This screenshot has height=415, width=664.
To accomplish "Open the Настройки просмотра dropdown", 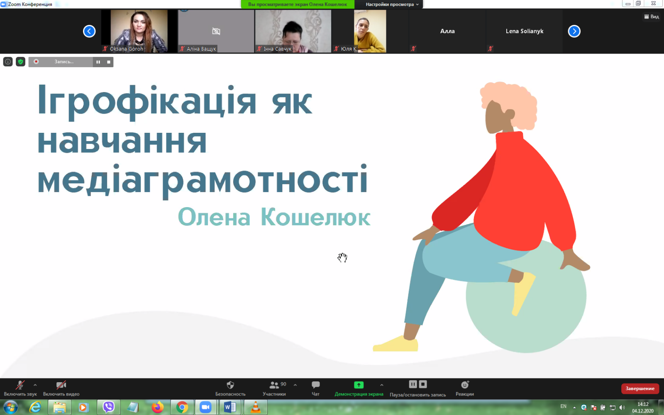I will click(x=391, y=4).
